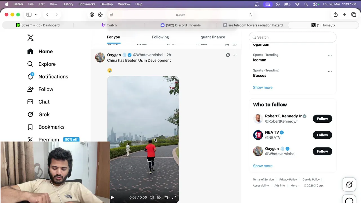The image size is (361, 203).
Task: Open Robert F. Kennedy Jr avatar
Action: coord(258,119)
